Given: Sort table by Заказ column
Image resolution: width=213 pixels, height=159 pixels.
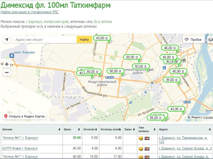Looking at the screenshot, I should [130, 129].
